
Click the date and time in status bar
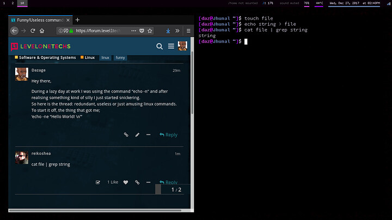(354, 3)
